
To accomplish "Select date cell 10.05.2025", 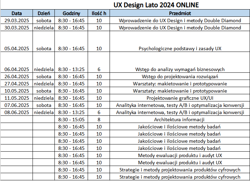I will click(16, 90).
